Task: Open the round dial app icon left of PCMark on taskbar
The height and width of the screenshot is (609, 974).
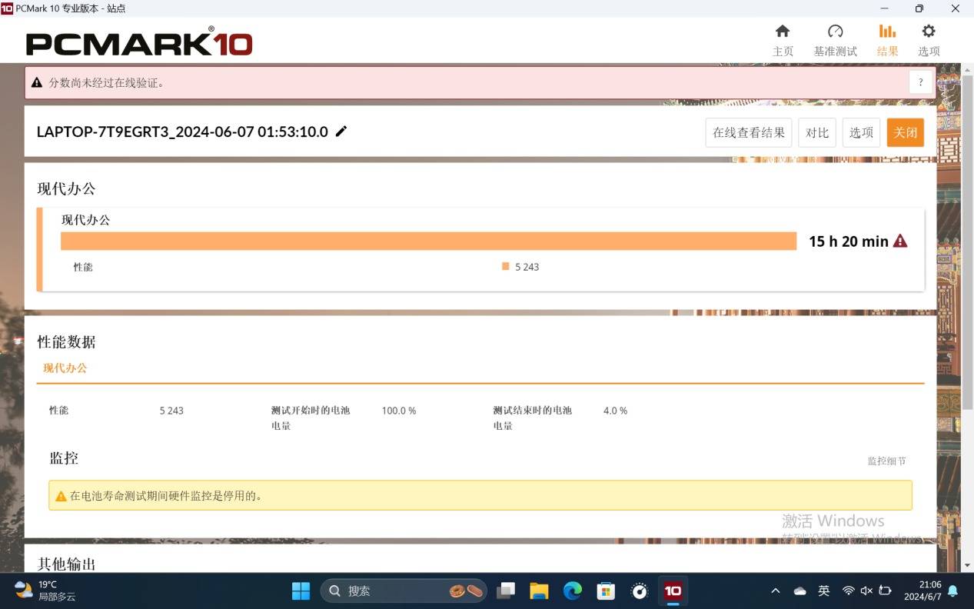Action: click(640, 591)
